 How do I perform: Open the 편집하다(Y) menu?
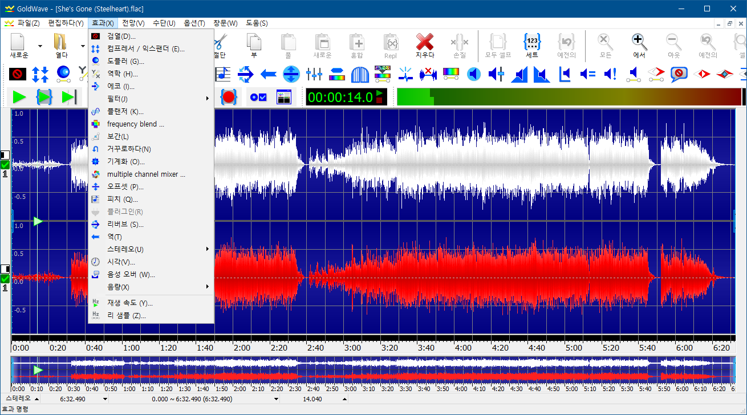click(x=66, y=23)
